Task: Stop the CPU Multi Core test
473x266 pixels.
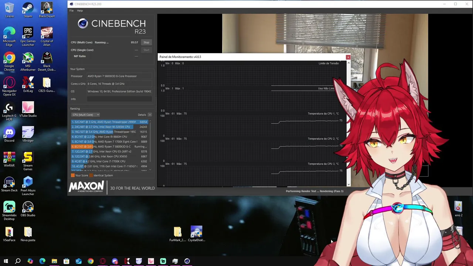Action: pyautogui.click(x=146, y=42)
